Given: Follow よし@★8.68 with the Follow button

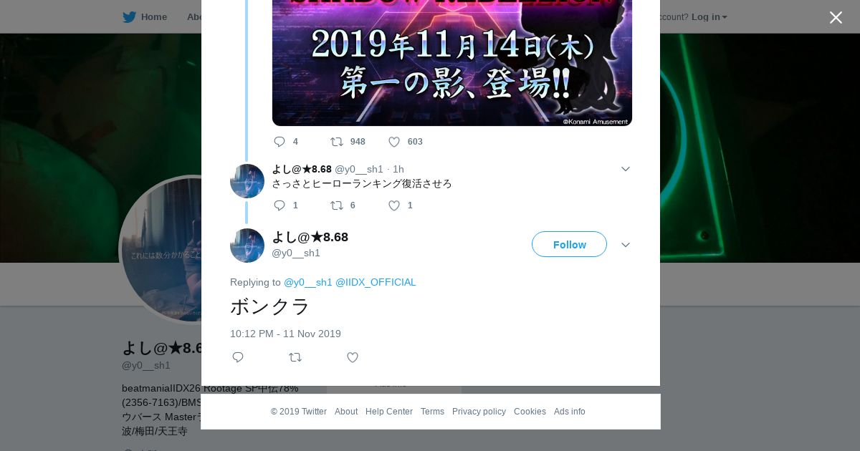Looking at the screenshot, I should tap(569, 244).
